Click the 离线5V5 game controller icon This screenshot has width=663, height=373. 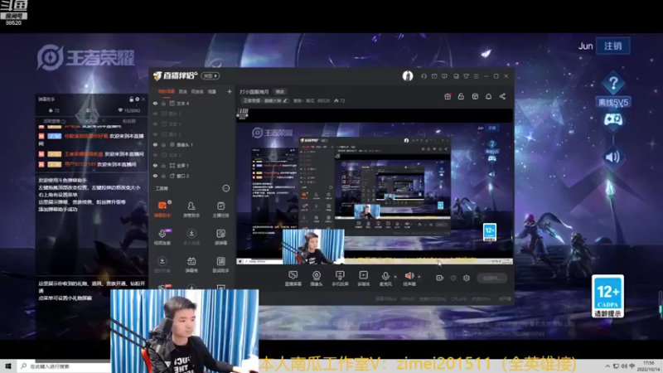tap(612, 119)
